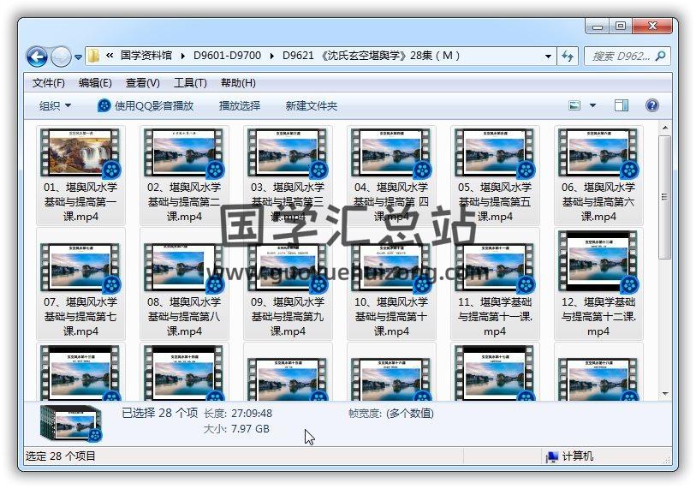
Task: Click file name 12、堪舆学基础与提高第十二课.mp4
Action: click(598, 317)
